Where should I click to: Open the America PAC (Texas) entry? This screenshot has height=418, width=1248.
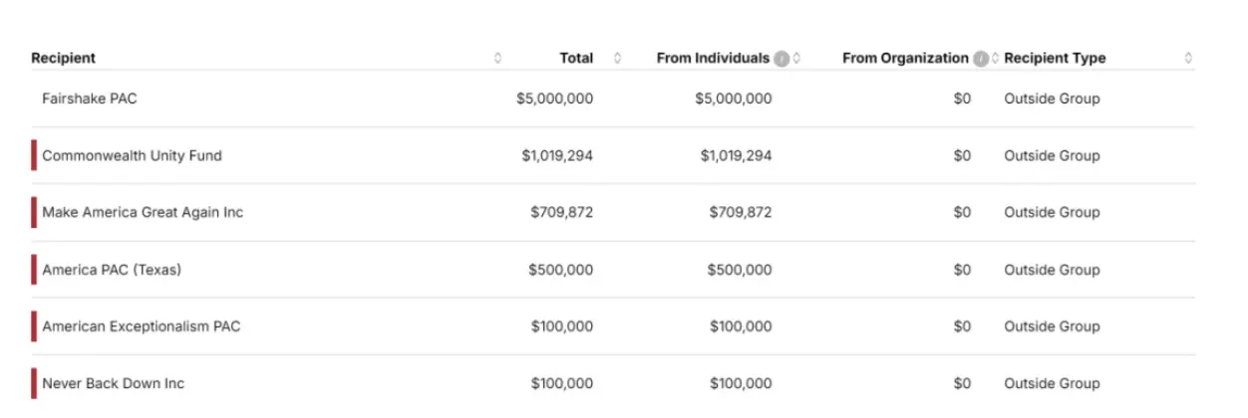click(112, 270)
